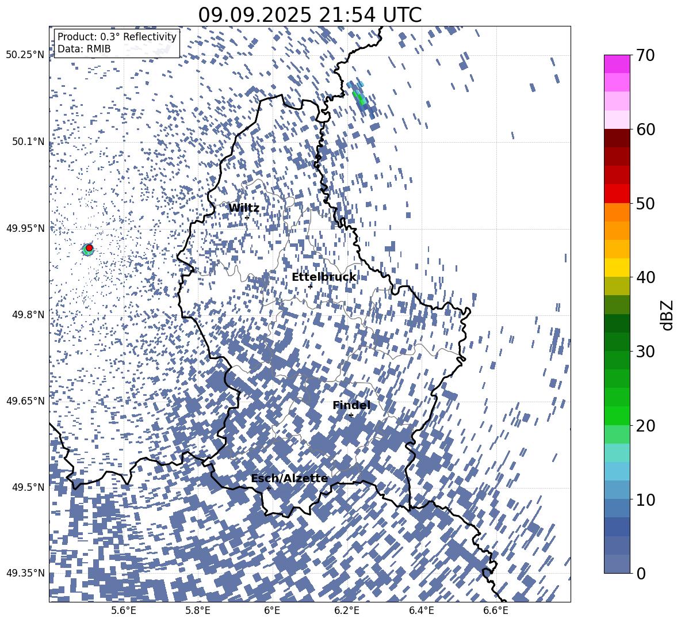
Task: Pick the dark maroon swatch below 60
Action: click(x=617, y=138)
